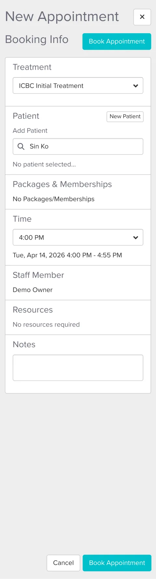The height and width of the screenshot is (579, 156).
Task: Click the Cancel button
Action: pos(63,563)
